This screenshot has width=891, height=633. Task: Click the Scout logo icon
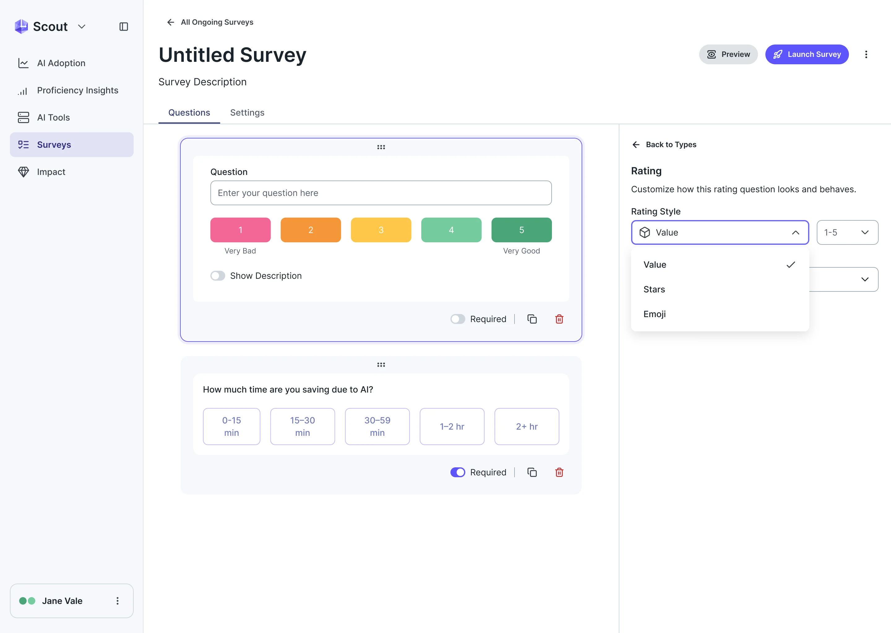click(21, 27)
